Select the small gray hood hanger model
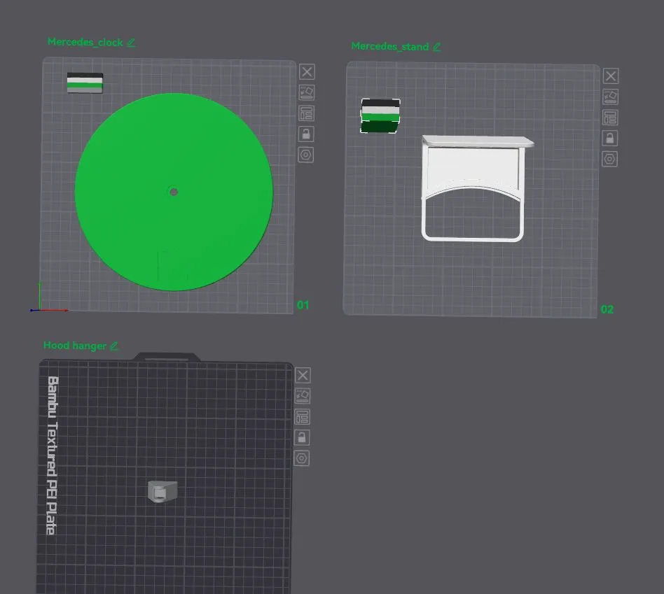This screenshot has width=664, height=594. 162,491
